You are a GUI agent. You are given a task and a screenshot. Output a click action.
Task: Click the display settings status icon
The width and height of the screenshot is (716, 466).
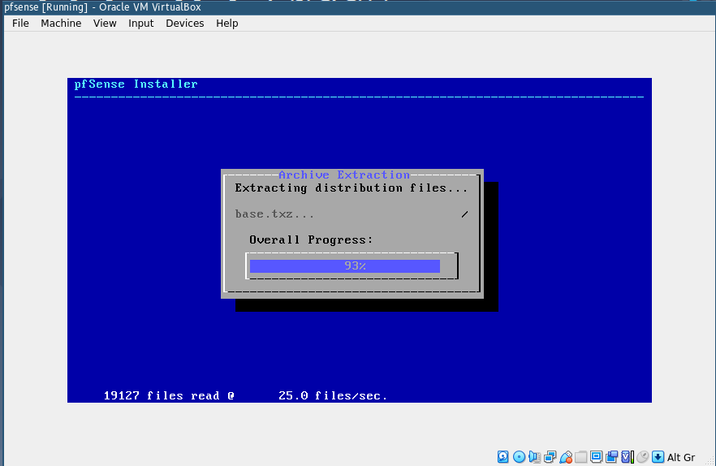pos(597,457)
